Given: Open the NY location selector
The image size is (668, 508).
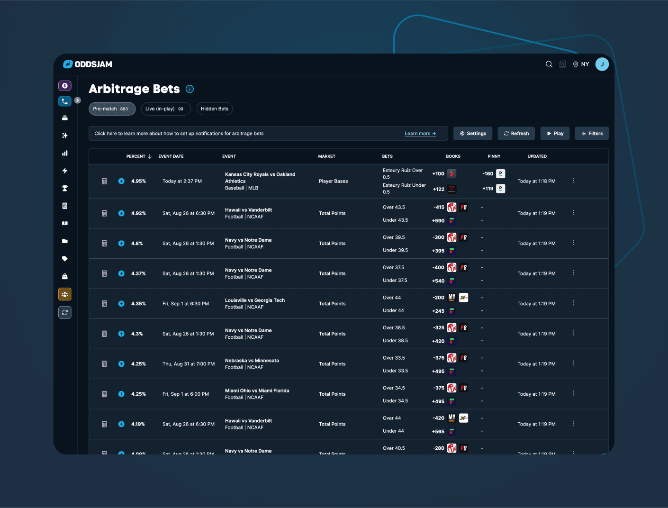Looking at the screenshot, I should pyautogui.click(x=581, y=64).
